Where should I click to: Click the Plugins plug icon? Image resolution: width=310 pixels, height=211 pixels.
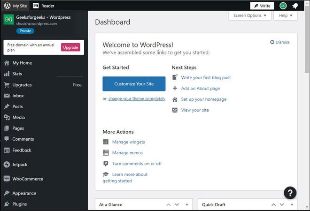[7, 204]
